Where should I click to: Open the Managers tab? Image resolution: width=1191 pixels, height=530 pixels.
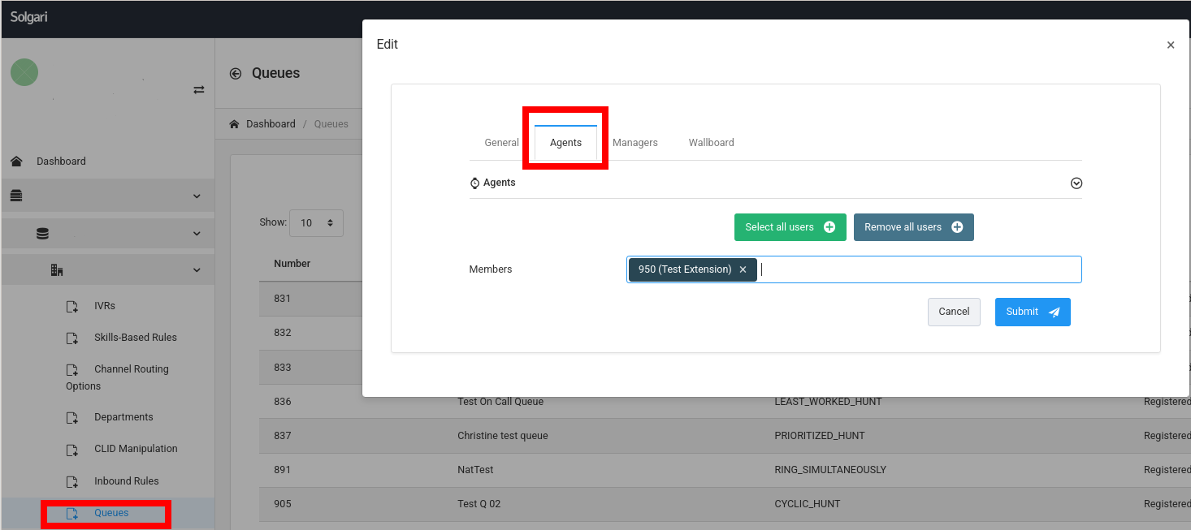[634, 143]
